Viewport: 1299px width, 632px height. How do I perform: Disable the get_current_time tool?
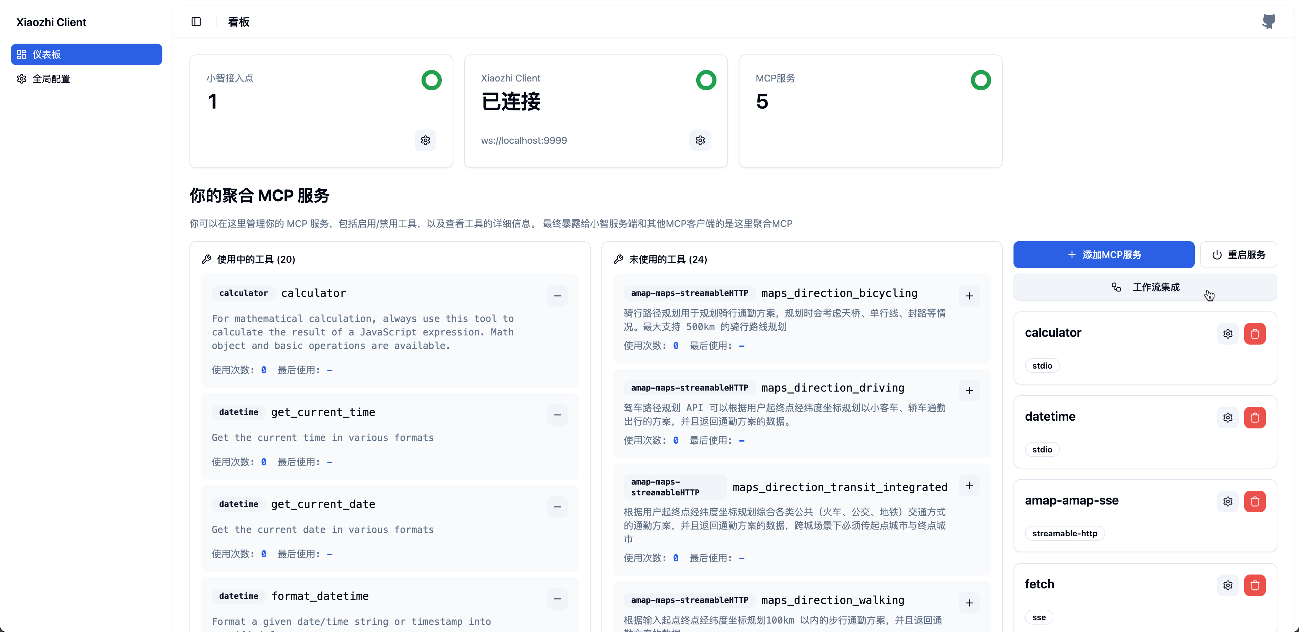click(557, 415)
